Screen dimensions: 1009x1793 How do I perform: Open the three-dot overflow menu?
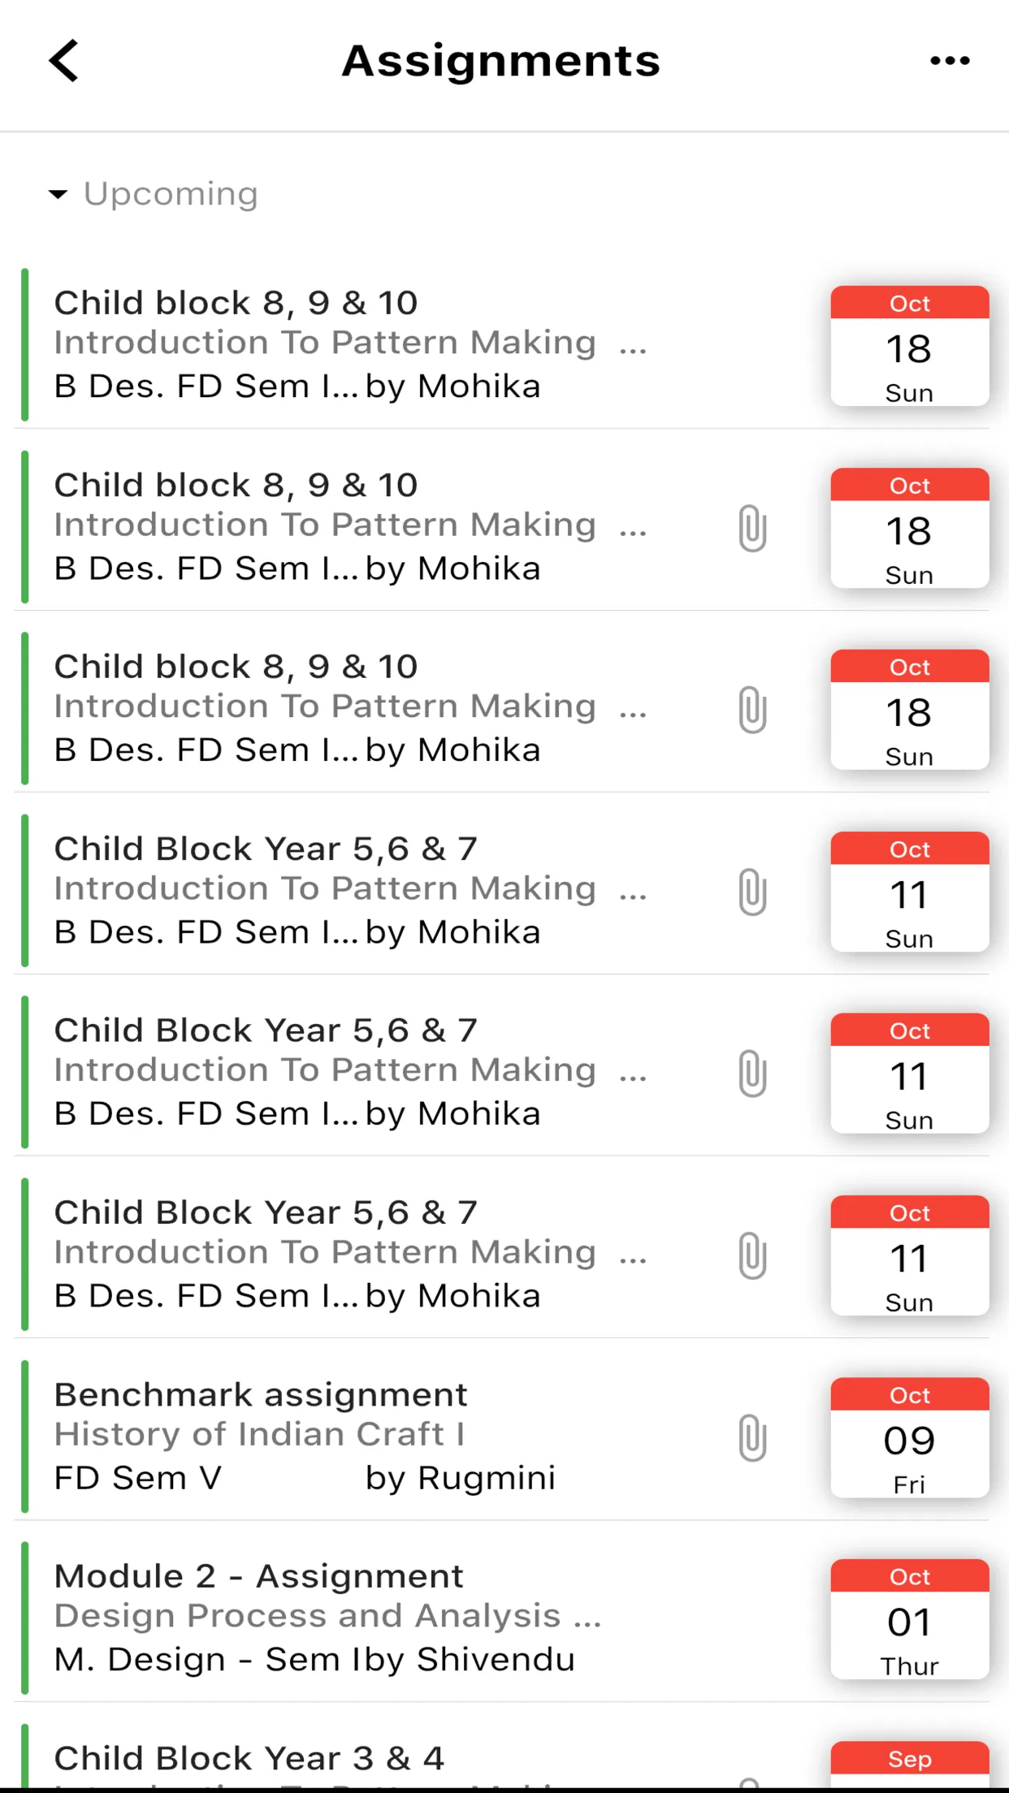[949, 61]
